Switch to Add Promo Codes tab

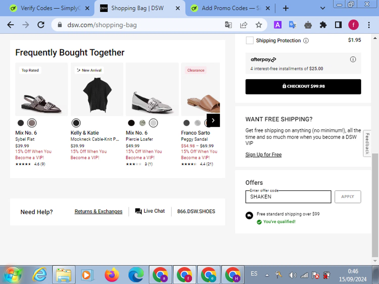tap(227, 8)
